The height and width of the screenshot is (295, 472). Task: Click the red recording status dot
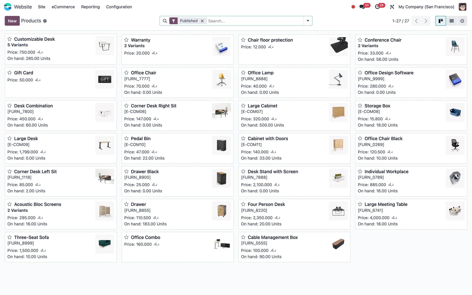point(353,7)
